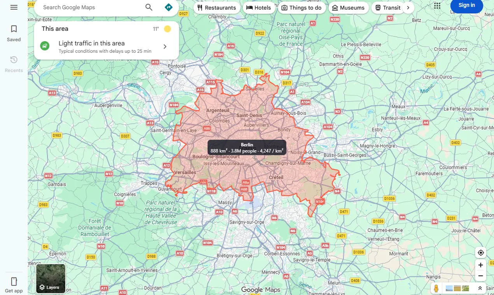
Task: Click the Sign in button
Action: (467, 5)
